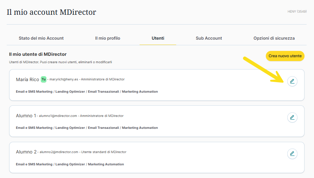Open the edit pencil for Alumno 2
The height and width of the screenshot is (178, 314).
pyautogui.click(x=292, y=153)
